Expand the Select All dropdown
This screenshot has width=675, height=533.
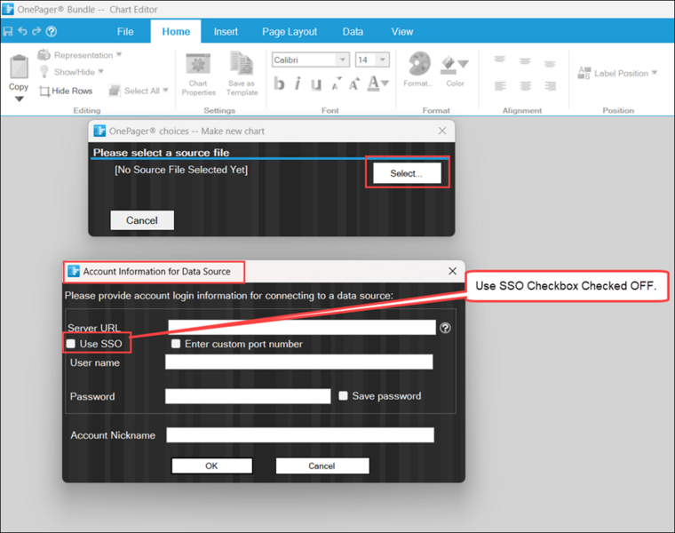pyautogui.click(x=165, y=91)
